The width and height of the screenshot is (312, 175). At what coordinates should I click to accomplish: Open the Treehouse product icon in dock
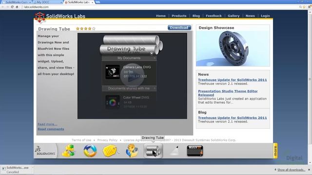click(x=68, y=151)
